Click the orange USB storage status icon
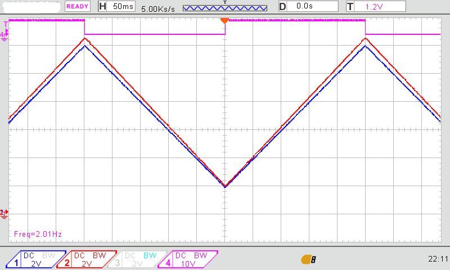Screen dimensions: 450x270 308,259
